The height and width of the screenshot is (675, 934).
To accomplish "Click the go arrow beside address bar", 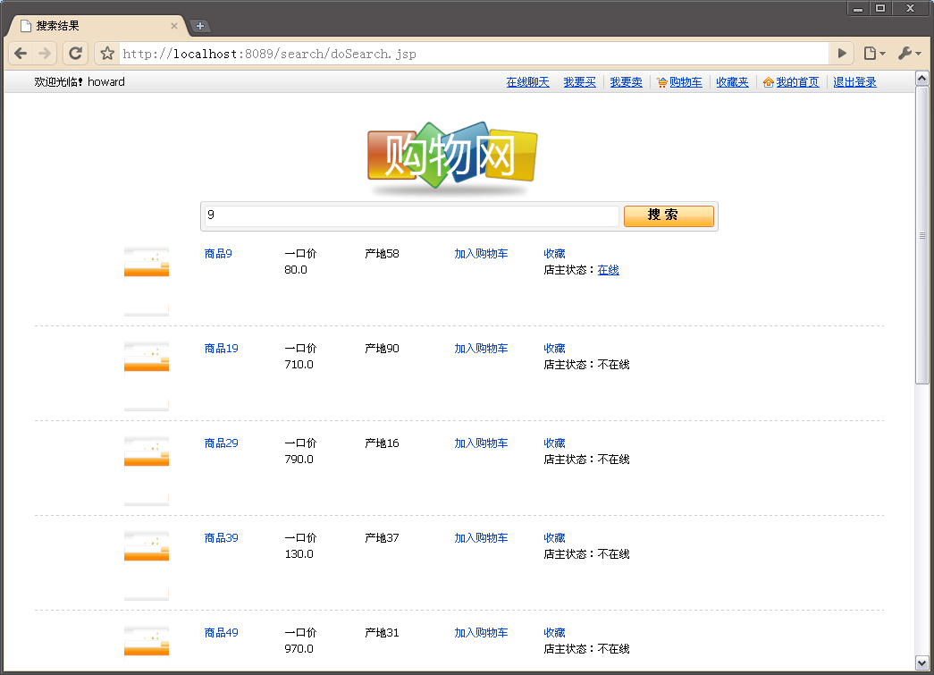I will click(842, 54).
